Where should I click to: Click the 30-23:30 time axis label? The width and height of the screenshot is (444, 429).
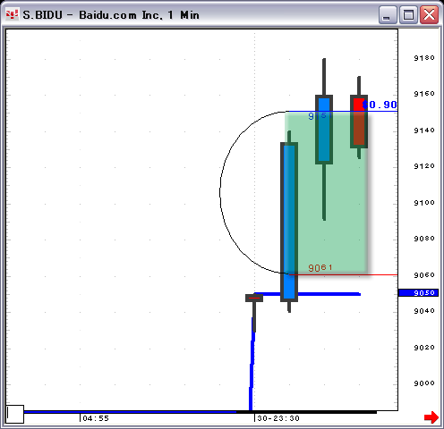click(x=278, y=418)
